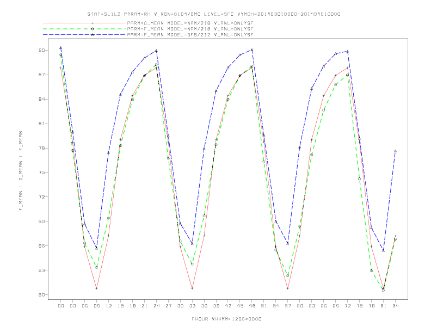Viewport: 431px width, 333px height.
Task: Select the F_MEAN NAM/218 legend label
Action: (x=190, y=29)
